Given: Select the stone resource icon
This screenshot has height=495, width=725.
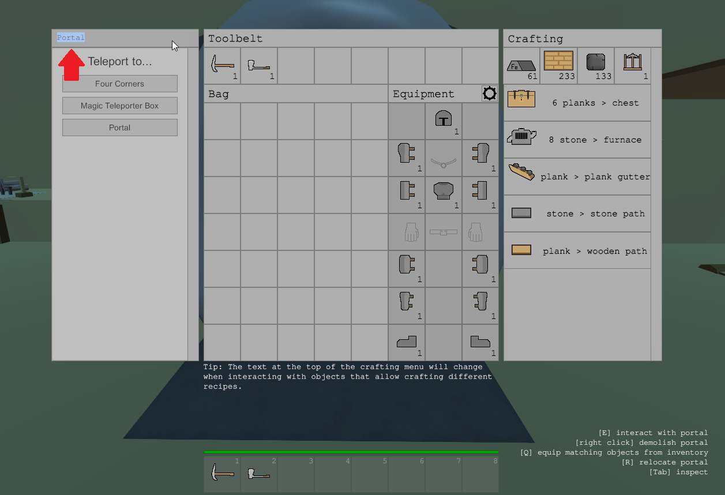Looking at the screenshot, I should (x=596, y=66).
